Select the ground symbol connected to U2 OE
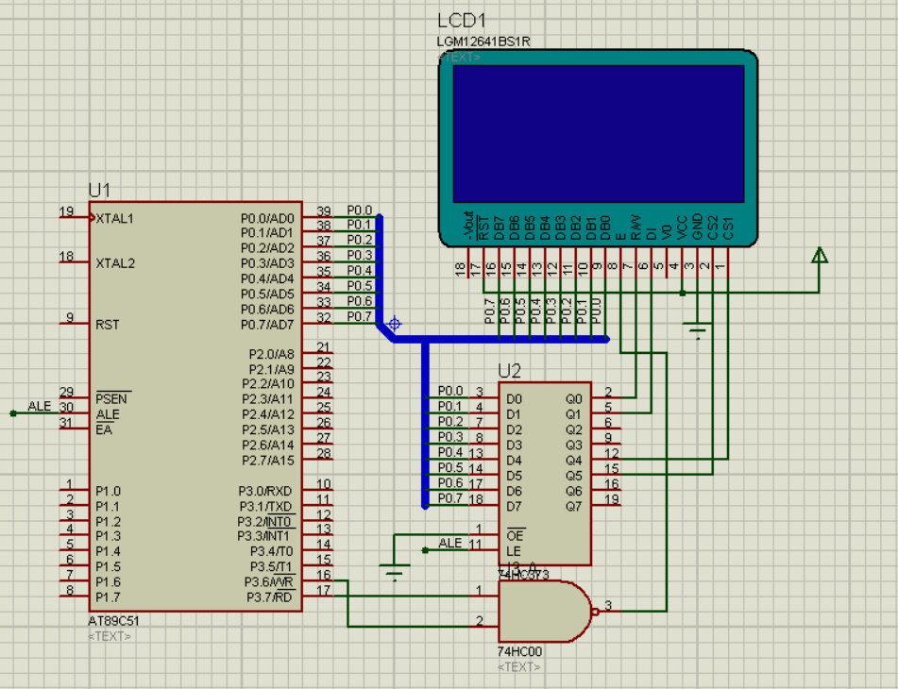898x689 pixels. pyautogui.click(x=394, y=572)
